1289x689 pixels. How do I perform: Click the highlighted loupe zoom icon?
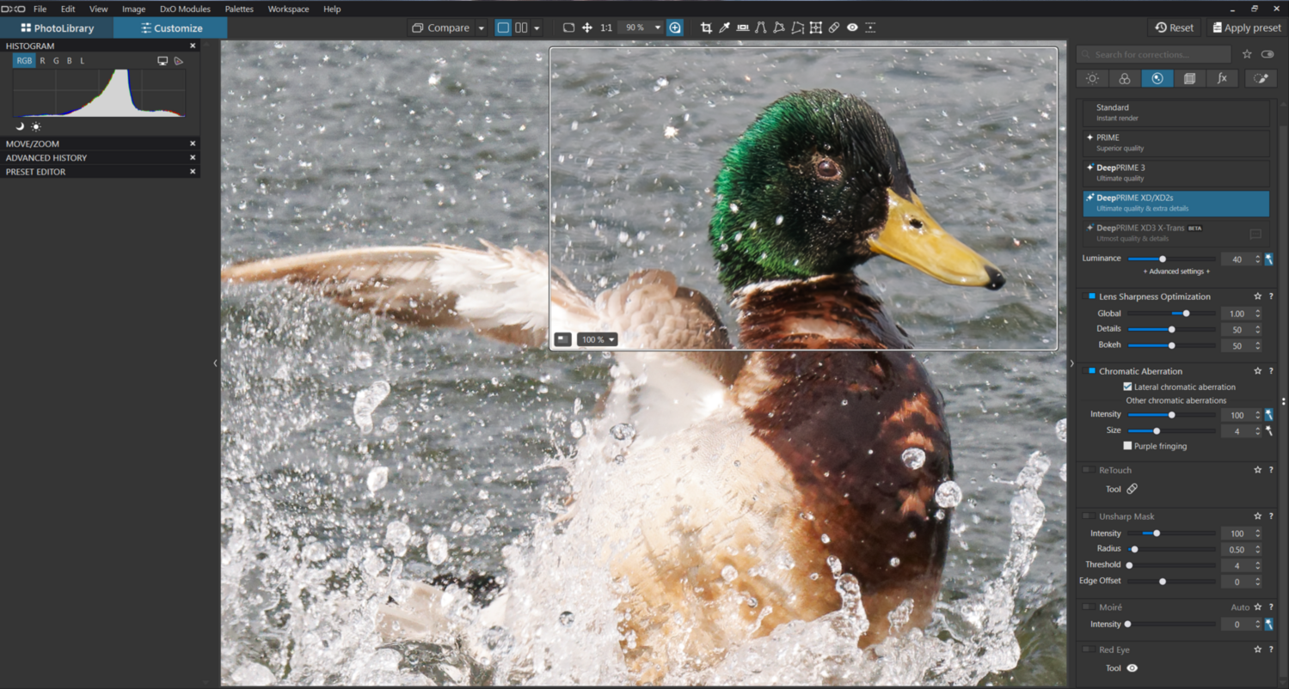(x=675, y=27)
